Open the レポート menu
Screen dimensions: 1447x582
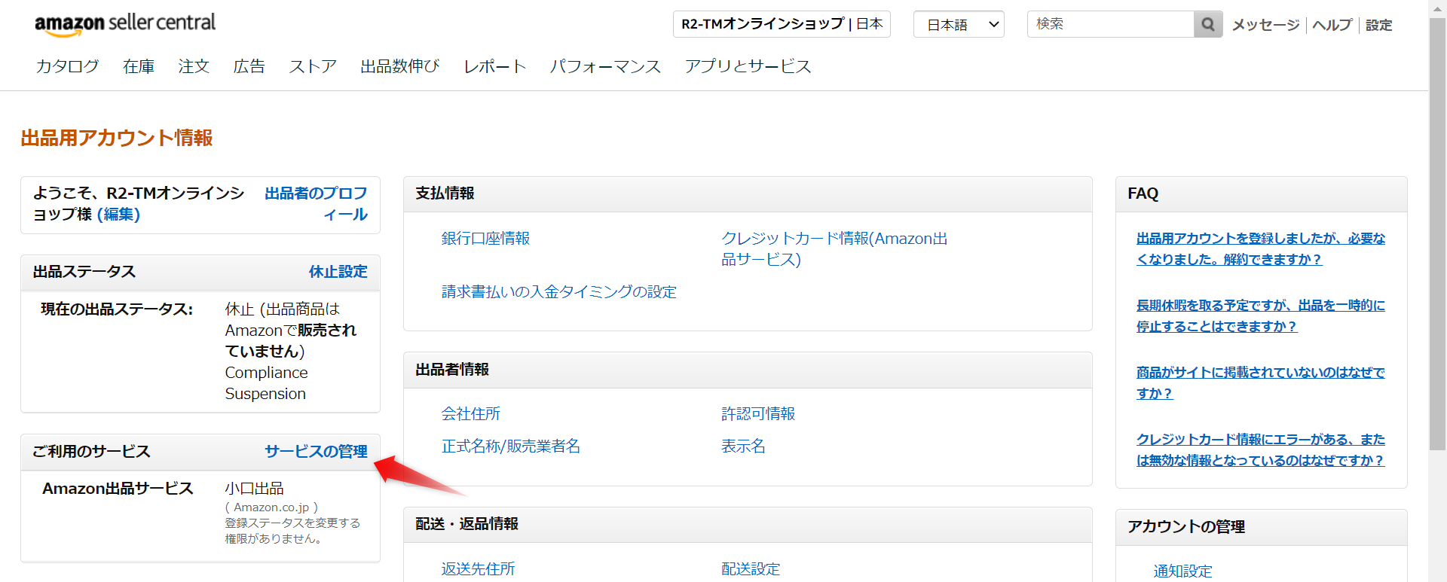coord(494,66)
